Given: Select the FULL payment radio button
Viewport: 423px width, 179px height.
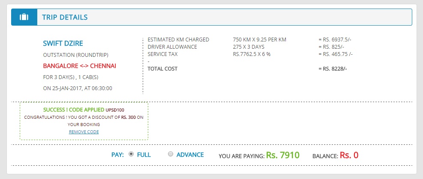Looking at the screenshot, I should click(131, 154).
